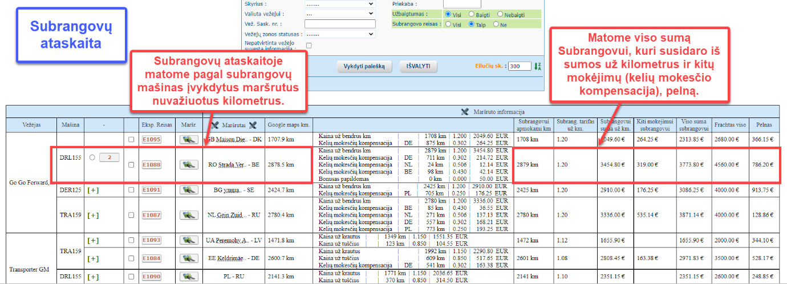The height and width of the screenshot is (284, 787).
Task: Open trip link E1091
Action: [x=152, y=190]
